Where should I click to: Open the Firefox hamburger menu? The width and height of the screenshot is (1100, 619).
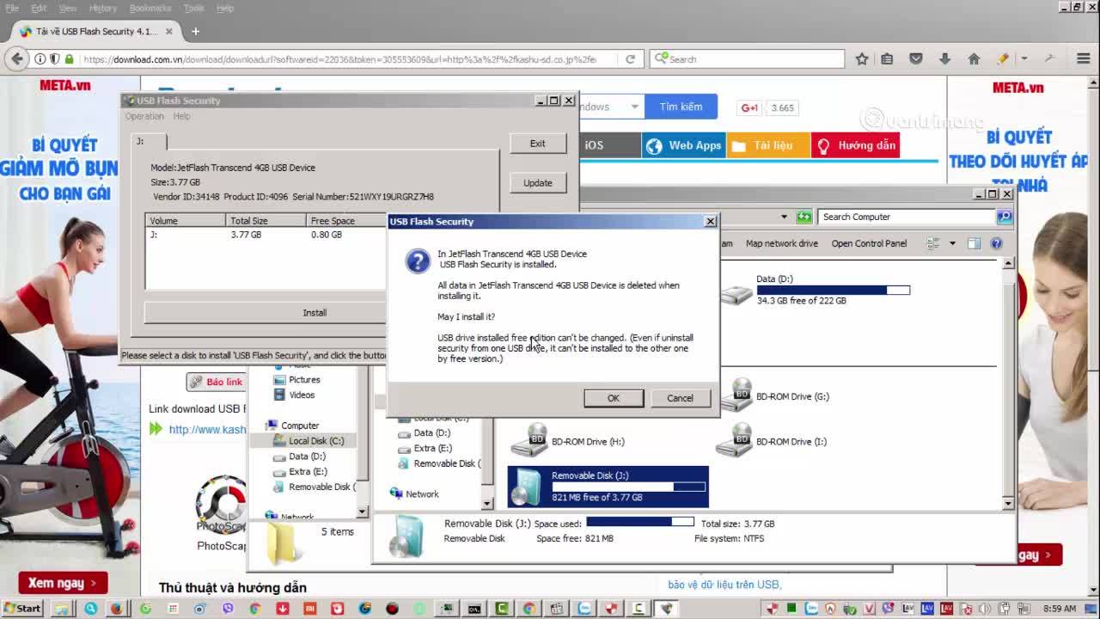pos(1083,59)
